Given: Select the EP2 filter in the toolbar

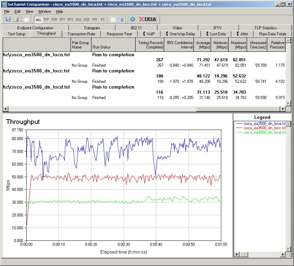Looking at the screenshot, I should [70, 19].
